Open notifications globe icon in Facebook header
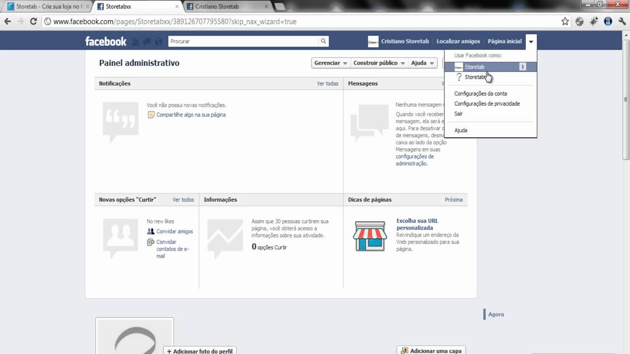Viewport: 630px width, 354px height. click(x=158, y=42)
